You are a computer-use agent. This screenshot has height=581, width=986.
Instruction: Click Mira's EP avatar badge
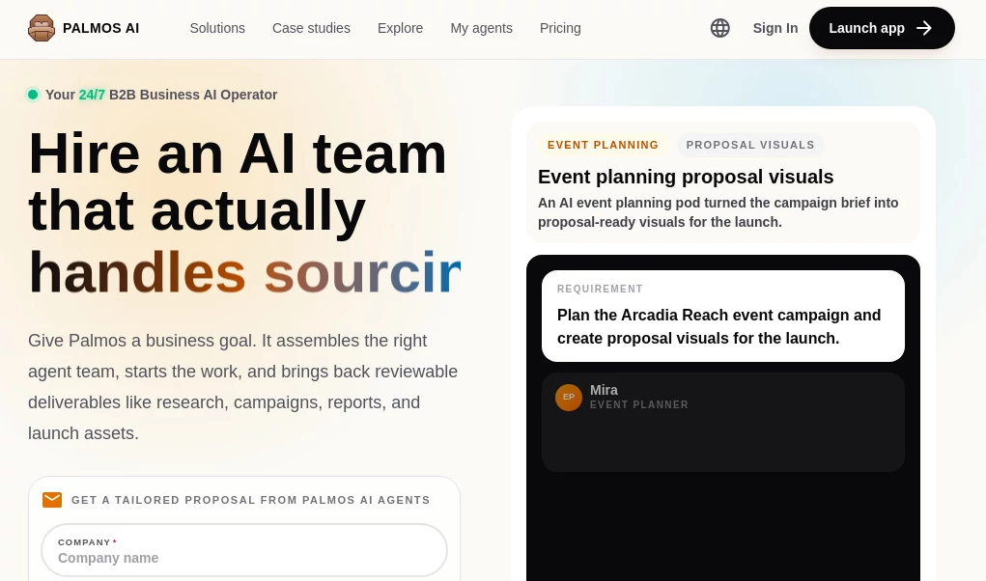tap(569, 398)
